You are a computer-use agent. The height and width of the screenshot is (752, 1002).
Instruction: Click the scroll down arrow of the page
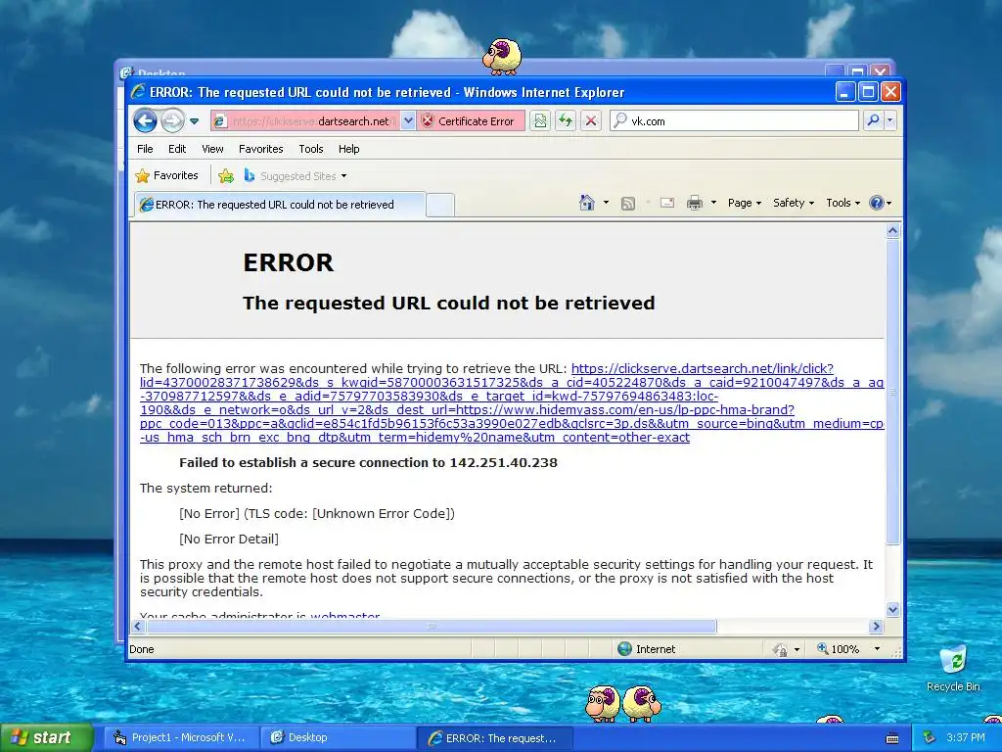(892, 610)
